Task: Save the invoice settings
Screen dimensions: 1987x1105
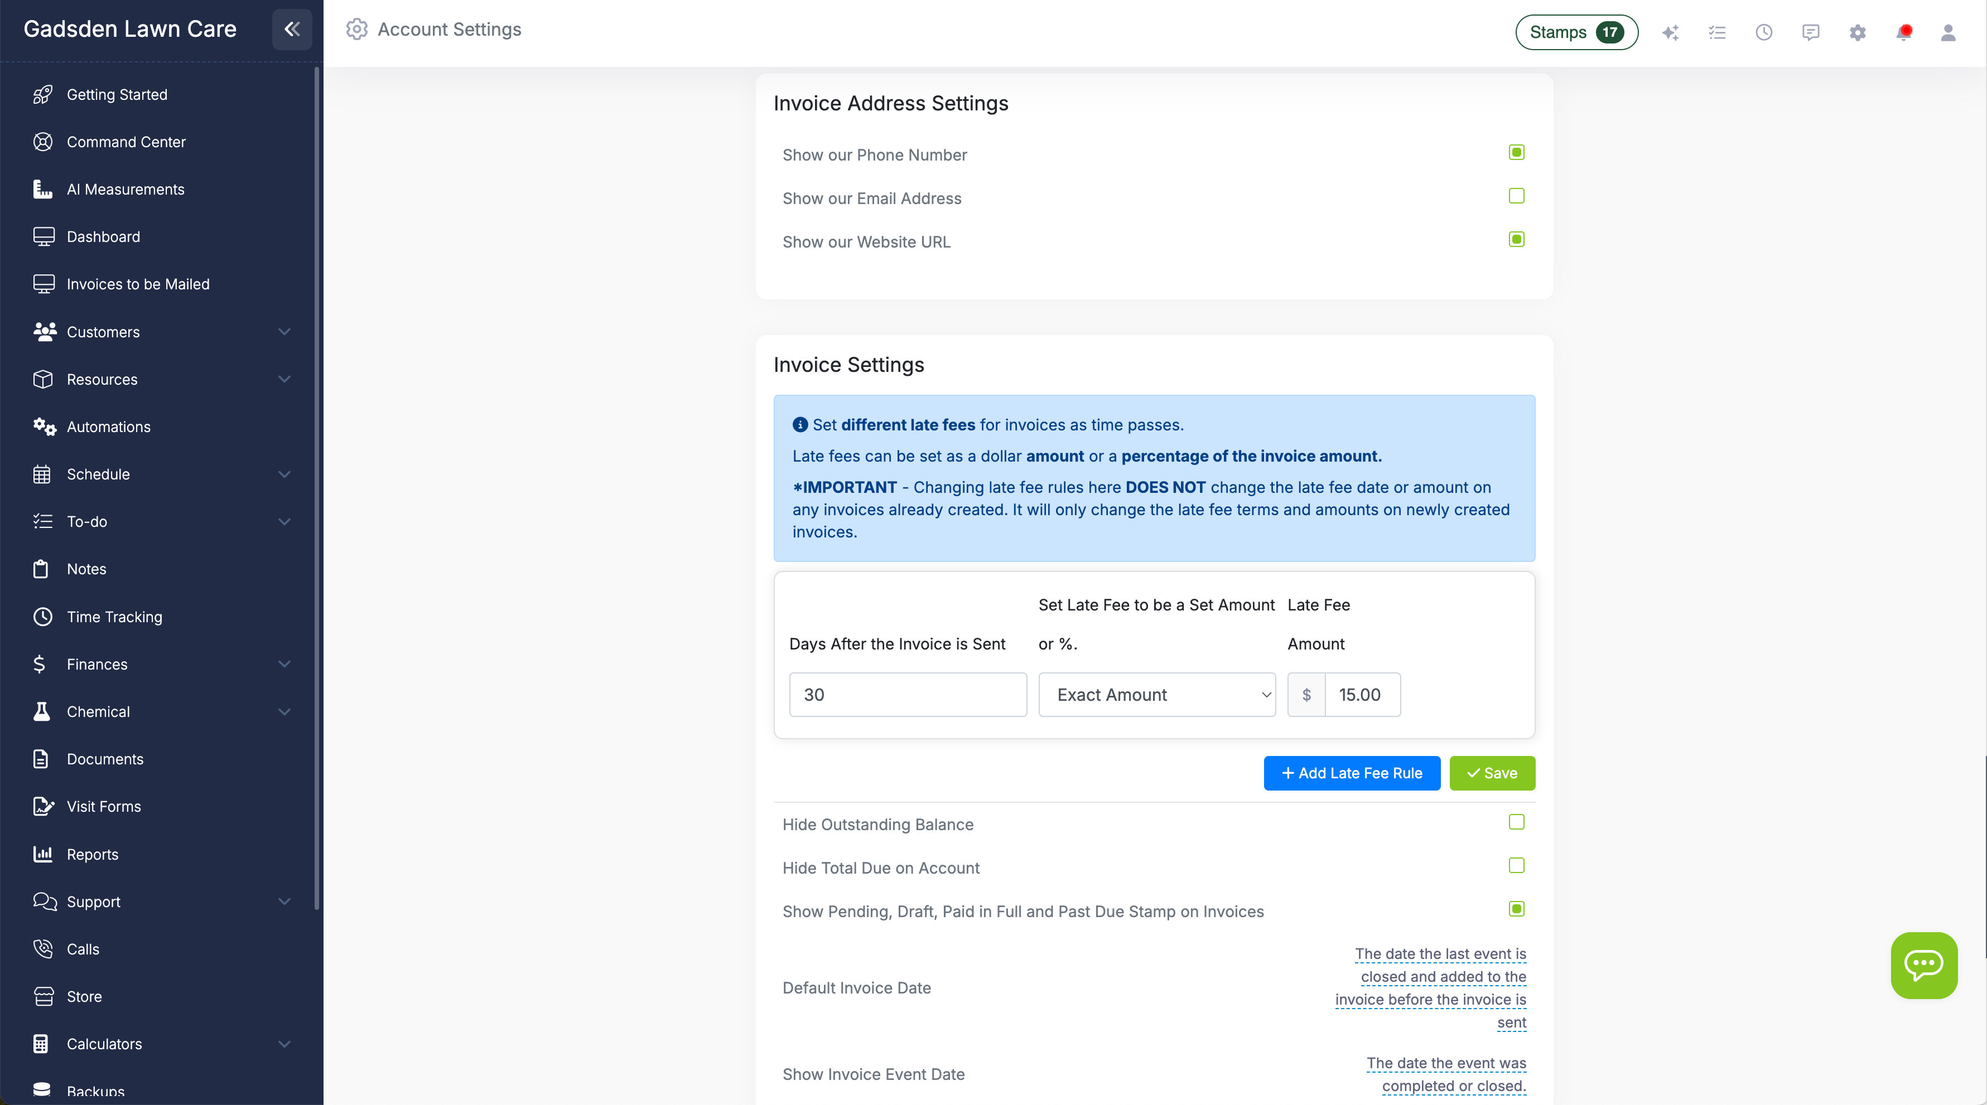Action: (x=1492, y=773)
